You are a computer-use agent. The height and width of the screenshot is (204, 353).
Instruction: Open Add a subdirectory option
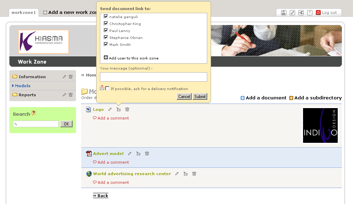tap(315, 98)
